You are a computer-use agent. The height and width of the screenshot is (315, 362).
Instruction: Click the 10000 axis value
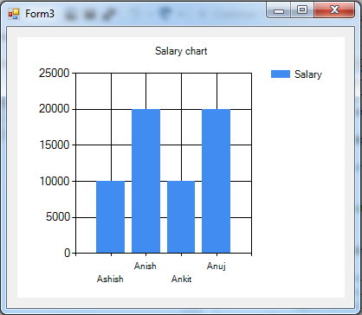tap(55, 181)
